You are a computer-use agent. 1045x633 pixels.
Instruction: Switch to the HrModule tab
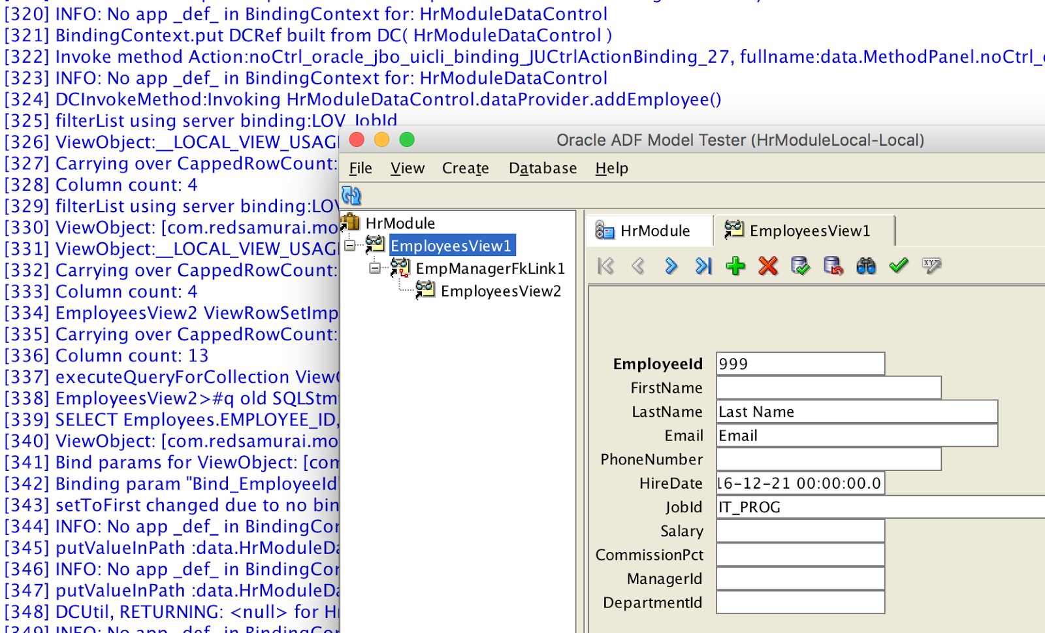coord(649,231)
